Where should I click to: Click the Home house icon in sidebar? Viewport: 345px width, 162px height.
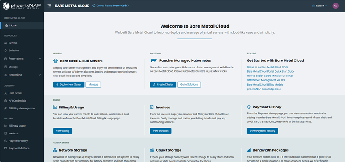(x=6, y=25)
